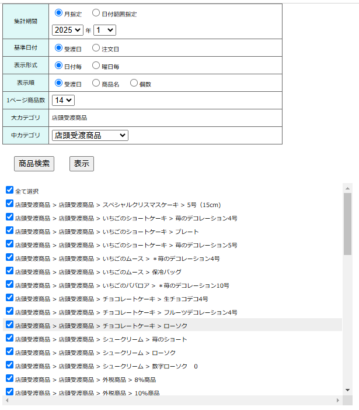
Task: Click the 表示 button
Action: (82, 163)
